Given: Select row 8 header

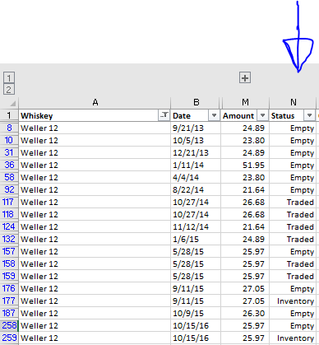Looking at the screenshot, I should pyautogui.click(x=9, y=128).
